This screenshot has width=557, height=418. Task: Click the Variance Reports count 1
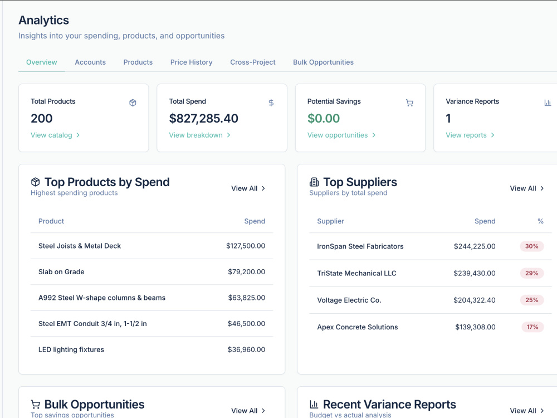click(448, 118)
